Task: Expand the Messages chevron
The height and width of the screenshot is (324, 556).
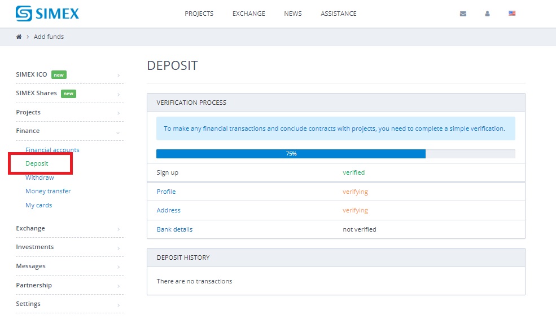Action: pyautogui.click(x=119, y=267)
